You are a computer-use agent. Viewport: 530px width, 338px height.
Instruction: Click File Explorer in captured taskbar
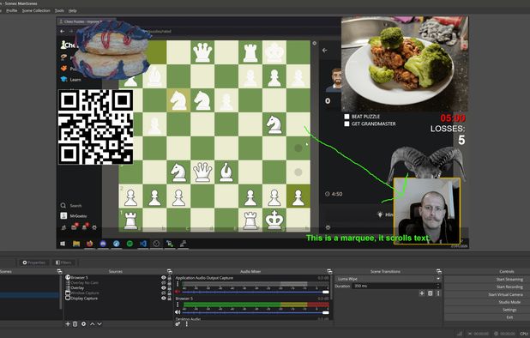coord(76,244)
